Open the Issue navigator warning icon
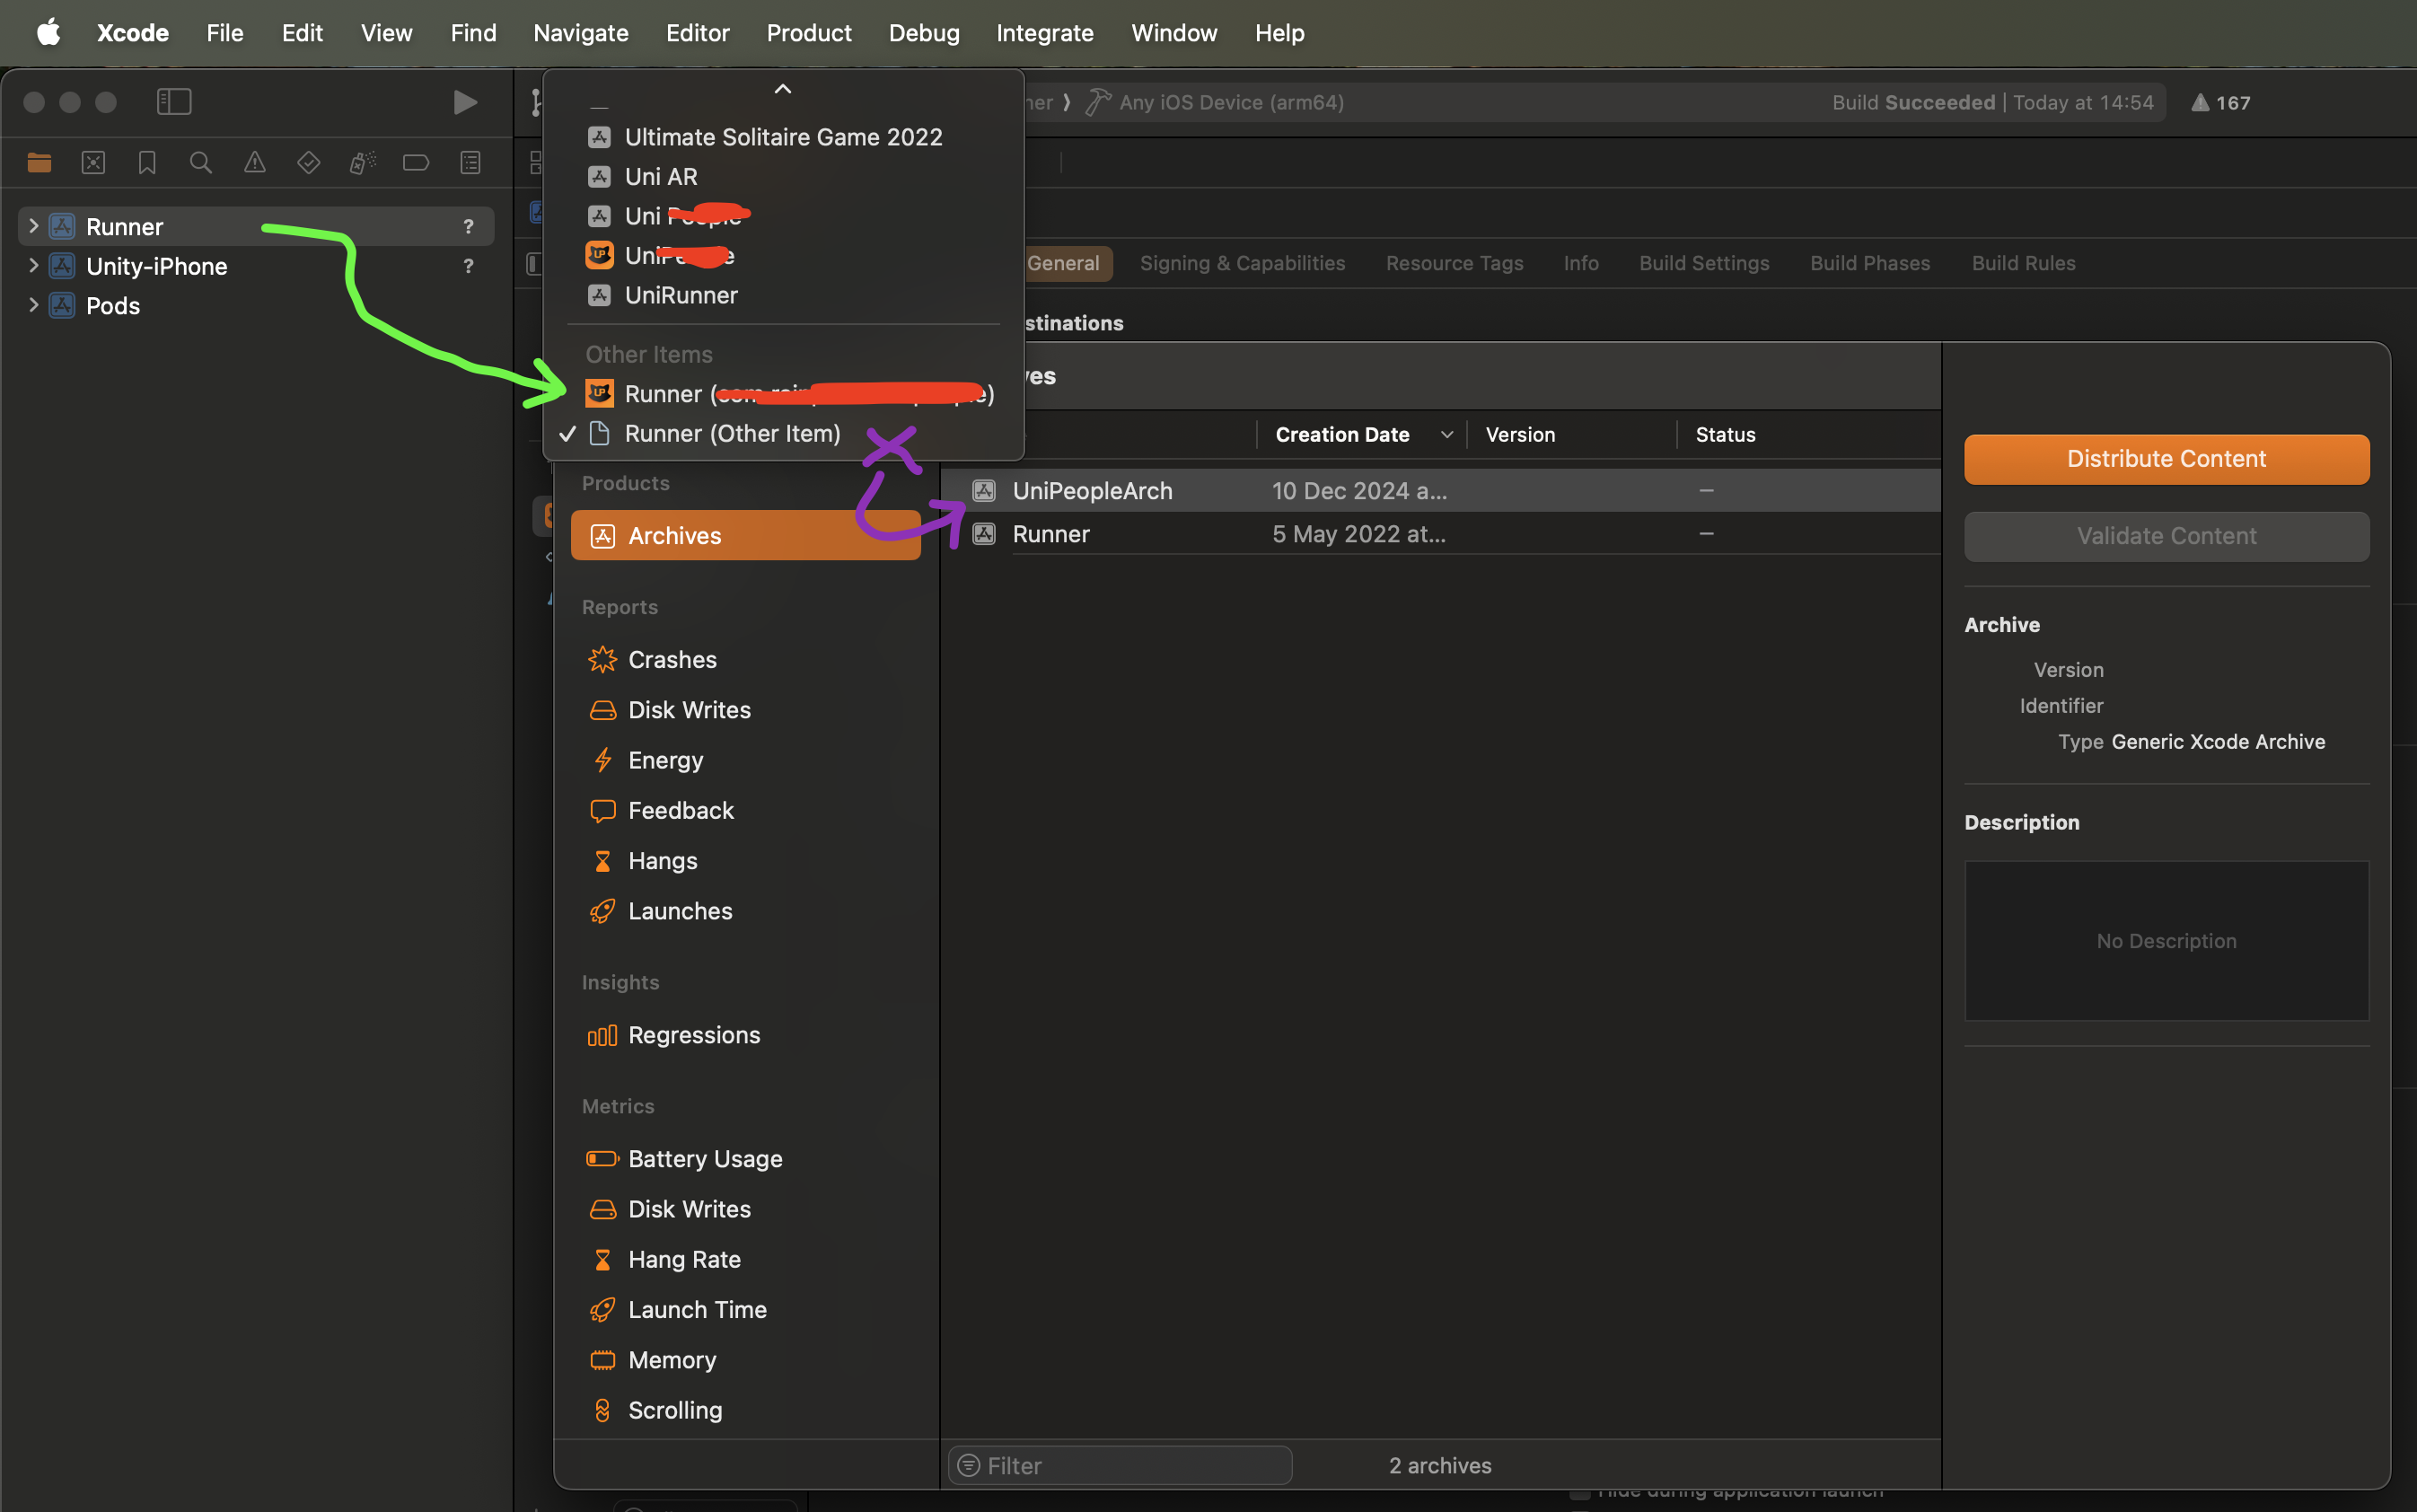 [255, 162]
